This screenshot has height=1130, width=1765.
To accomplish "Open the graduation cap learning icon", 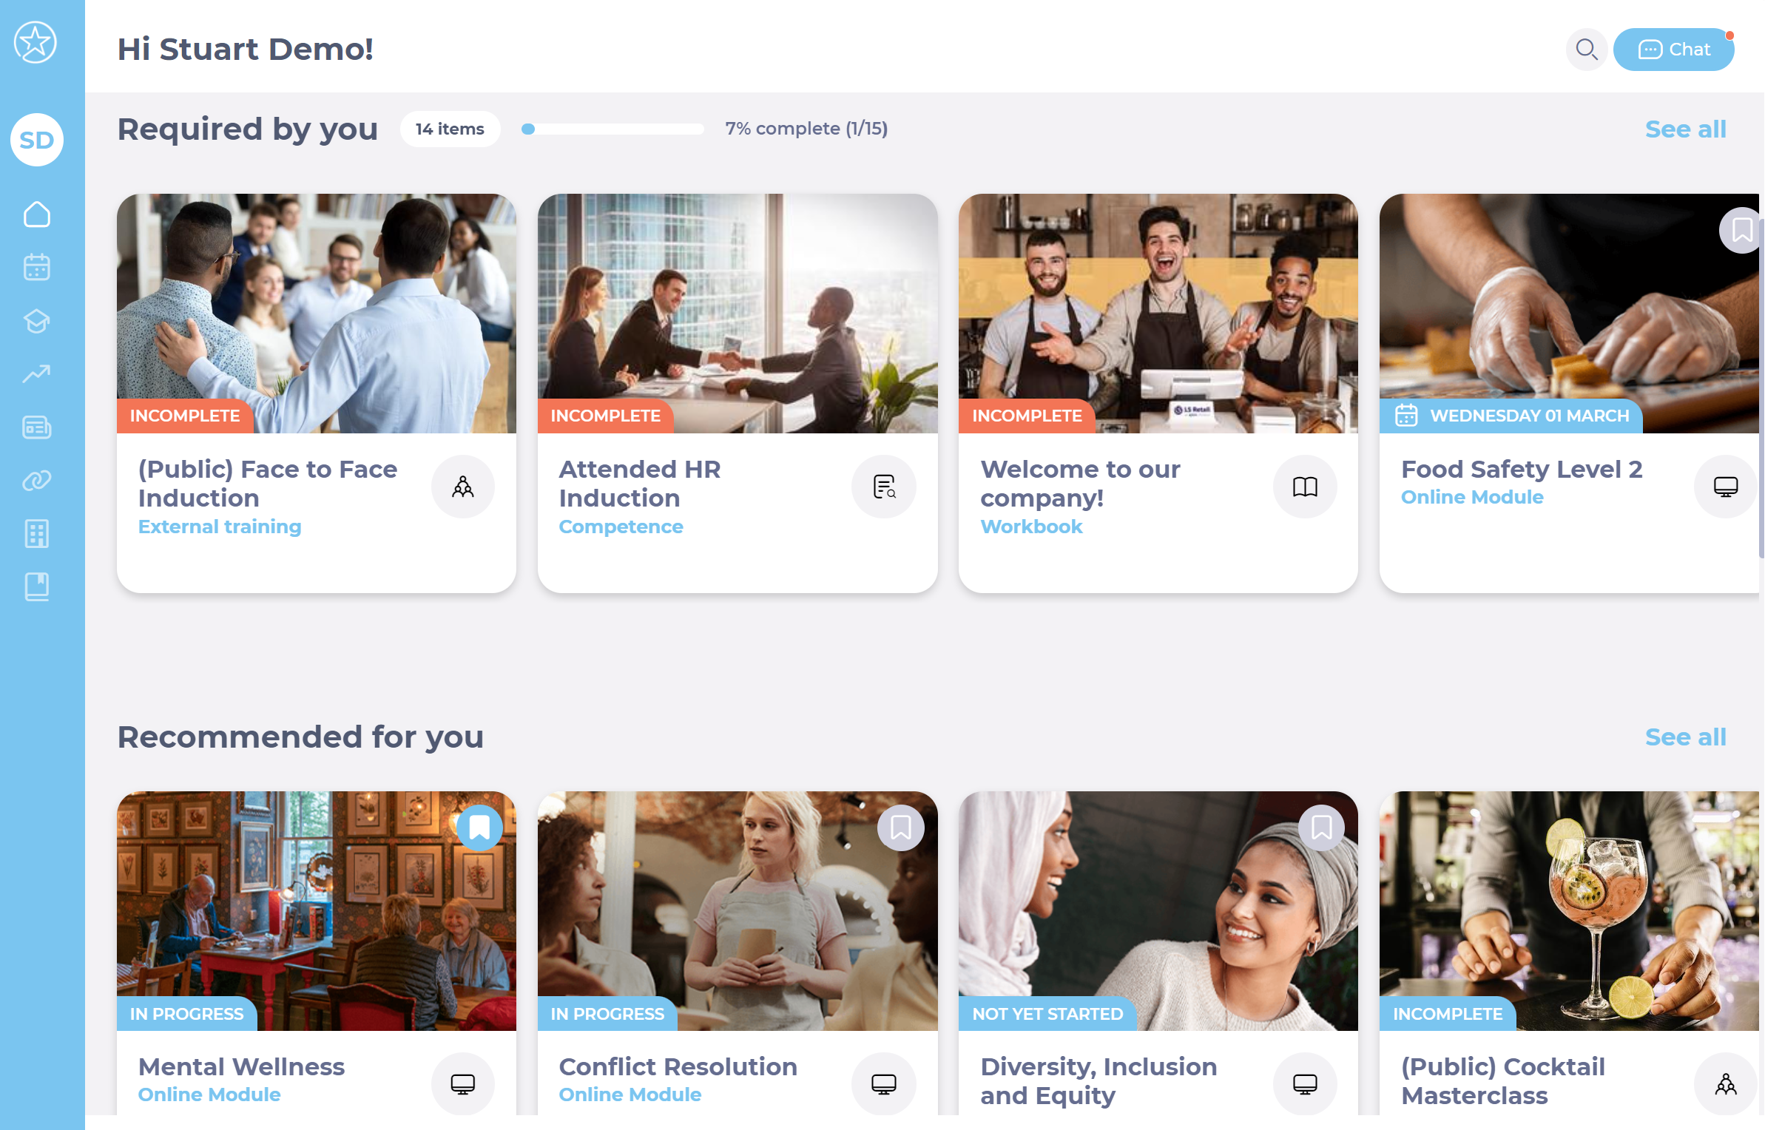I will [x=36, y=321].
